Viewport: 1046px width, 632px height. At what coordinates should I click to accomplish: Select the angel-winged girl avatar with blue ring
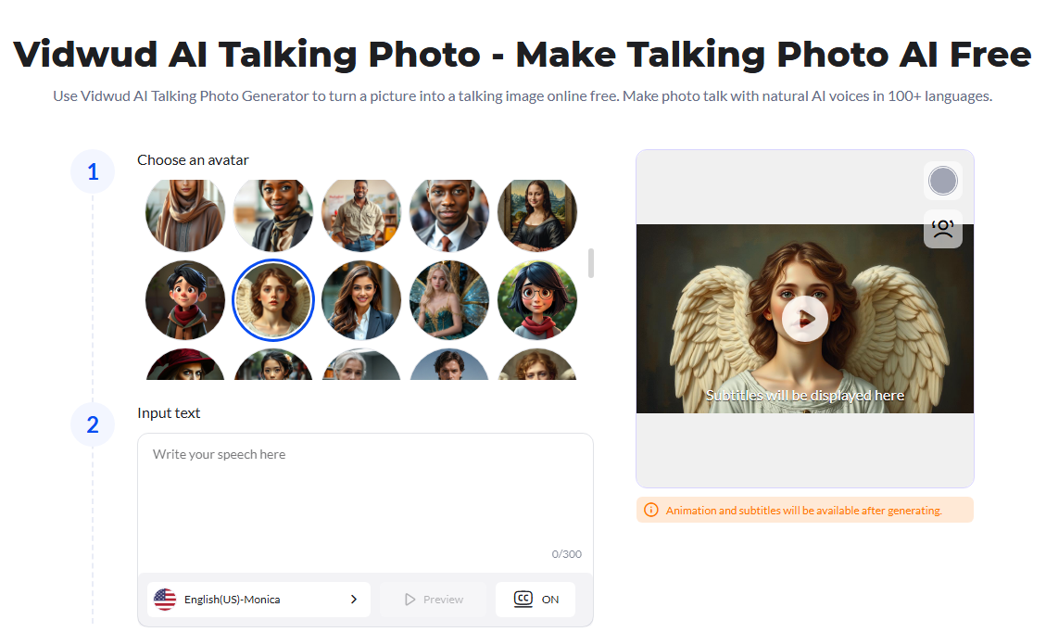[273, 300]
